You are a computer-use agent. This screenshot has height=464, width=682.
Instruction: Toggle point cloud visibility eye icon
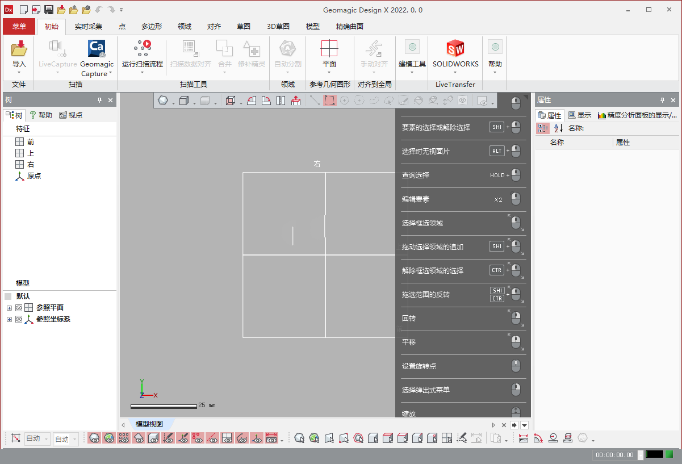click(x=124, y=438)
